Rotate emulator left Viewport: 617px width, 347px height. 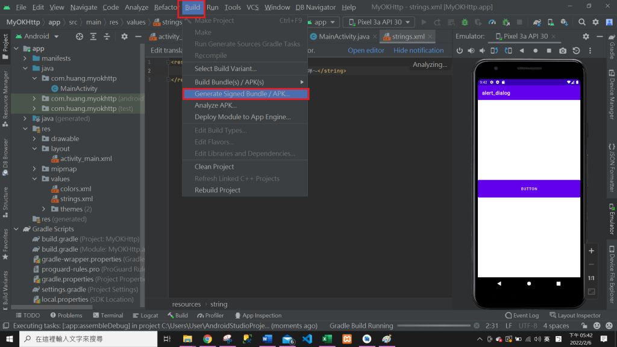494,51
